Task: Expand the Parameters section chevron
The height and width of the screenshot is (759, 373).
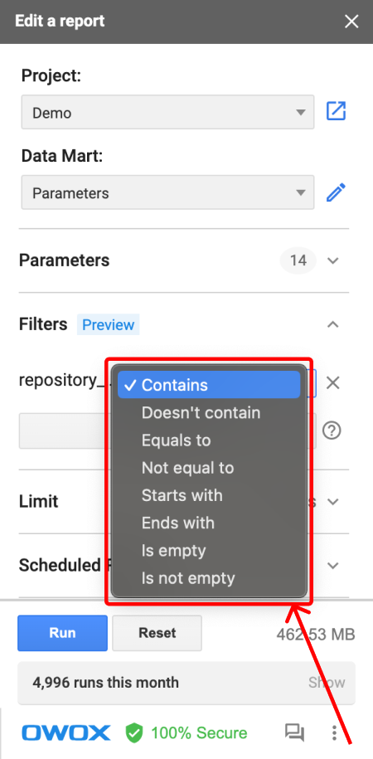Action: click(332, 260)
